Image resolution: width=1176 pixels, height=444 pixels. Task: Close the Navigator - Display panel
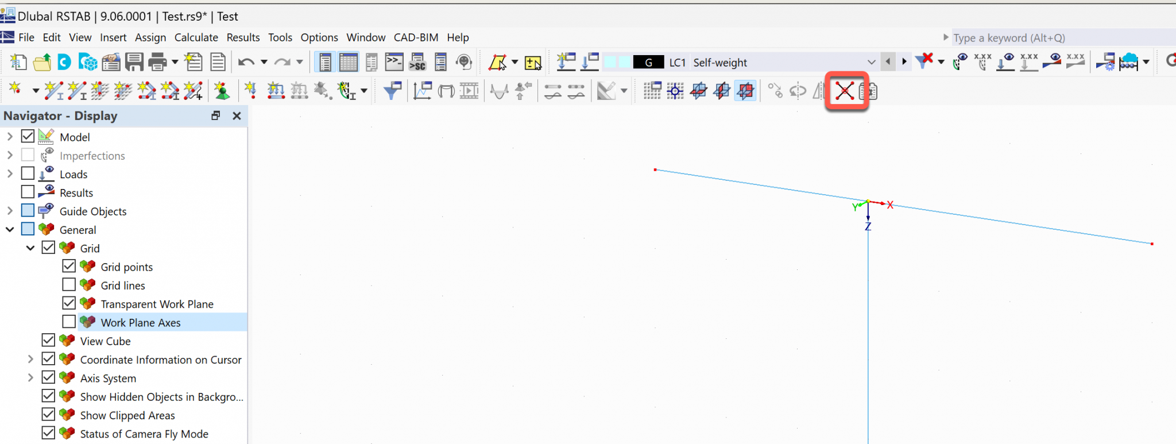[x=237, y=116]
